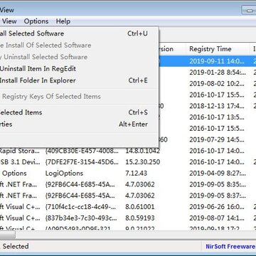Select the 2019-09-05 8:35 registry time cell
Screen dimensions: 256x256
(x=218, y=184)
